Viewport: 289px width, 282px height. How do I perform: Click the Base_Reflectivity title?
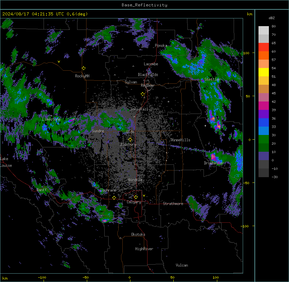pyautogui.click(x=144, y=5)
